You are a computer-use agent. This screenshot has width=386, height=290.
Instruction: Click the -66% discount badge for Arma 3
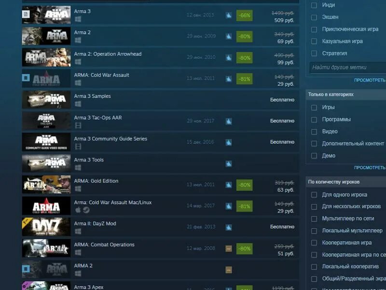244,15
